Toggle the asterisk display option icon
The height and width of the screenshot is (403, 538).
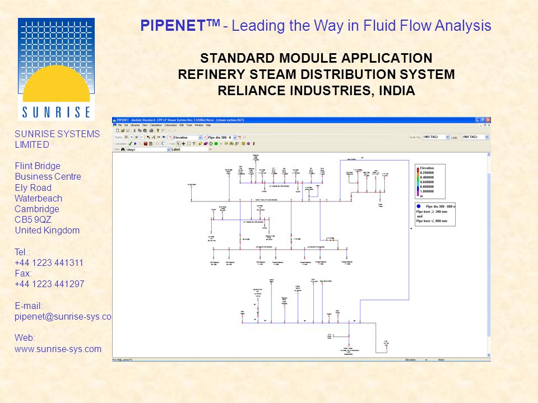[137, 138]
